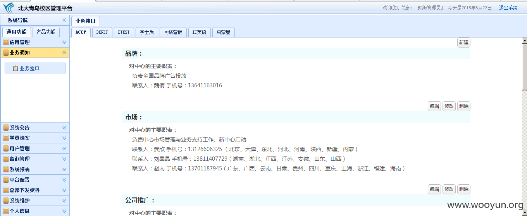Expand 系统维护 section chevron
Image resolution: width=527 pixels, height=216 pixels.
[64, 201]
